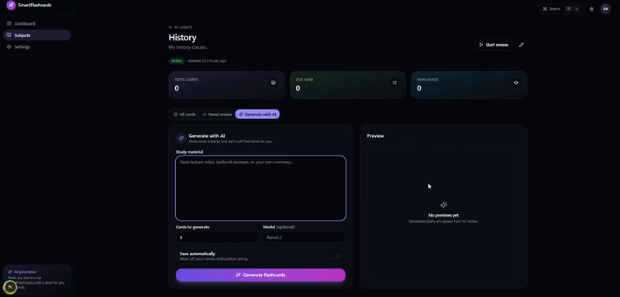The width and height of the screenshot is (620, 297).
Task: Open the KA user avatar menu
Action: tap(605, 9)
